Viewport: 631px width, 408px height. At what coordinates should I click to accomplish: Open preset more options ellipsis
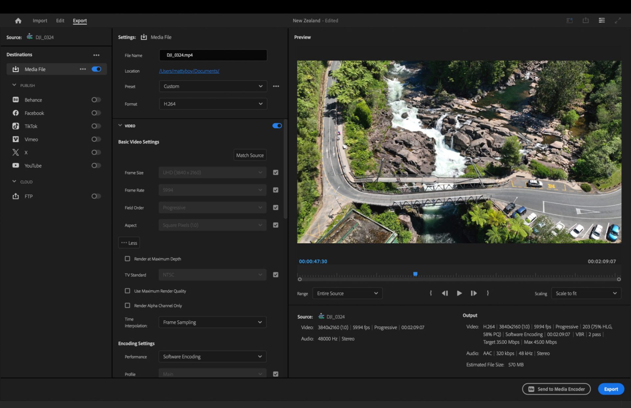point(276,86)
